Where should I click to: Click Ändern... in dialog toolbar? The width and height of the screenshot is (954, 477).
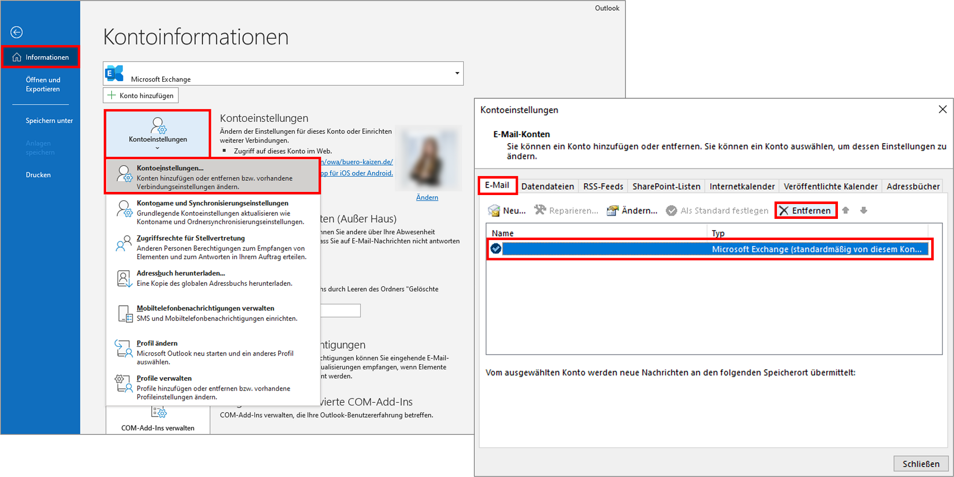632,210
